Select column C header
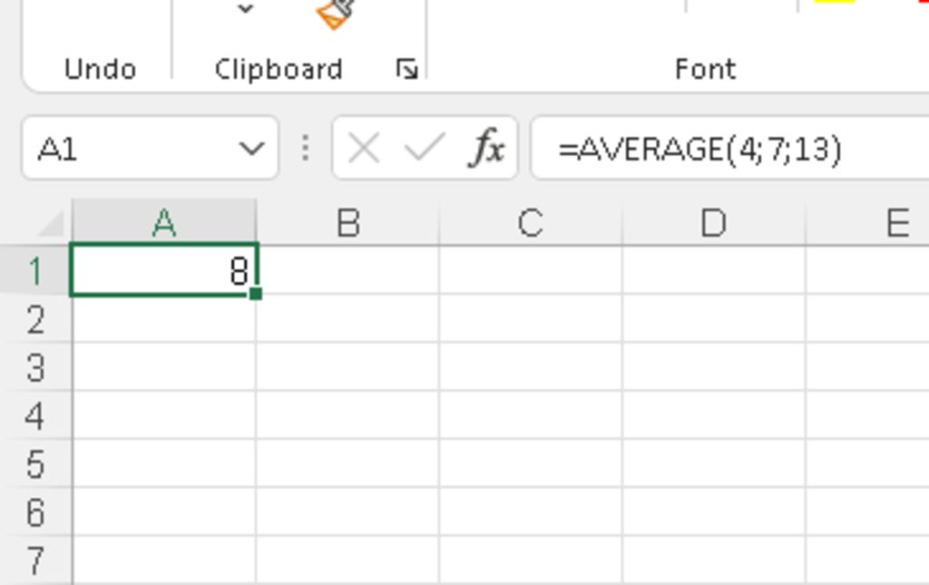929x585 pixels. (531, 223)
